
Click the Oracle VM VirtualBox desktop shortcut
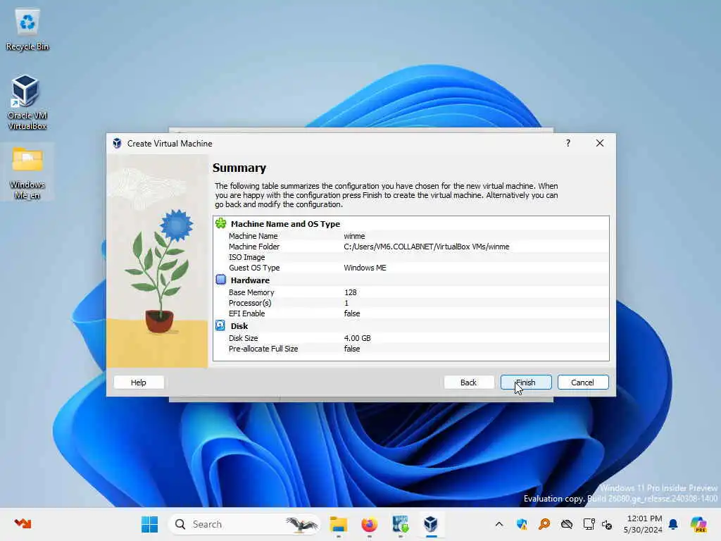(27, 102)
